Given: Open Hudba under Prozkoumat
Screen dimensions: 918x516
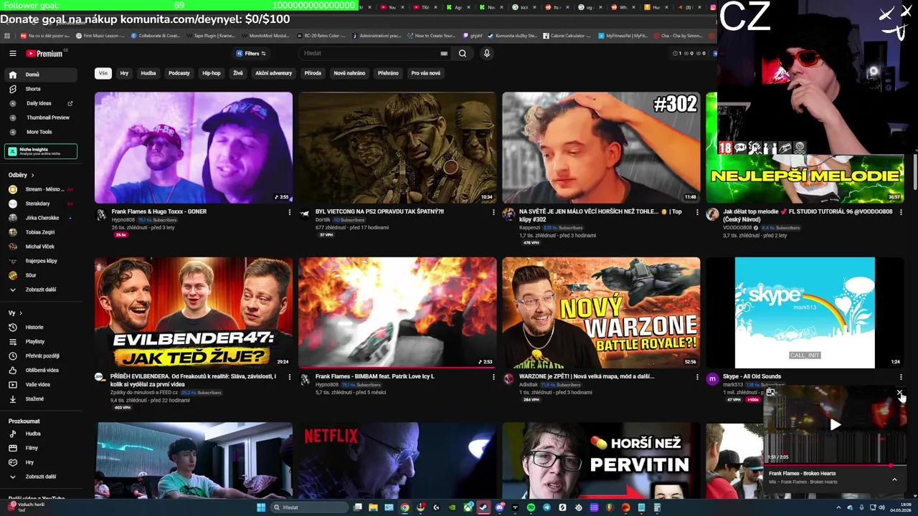Looking at the screenshot, I should point(40,434).
